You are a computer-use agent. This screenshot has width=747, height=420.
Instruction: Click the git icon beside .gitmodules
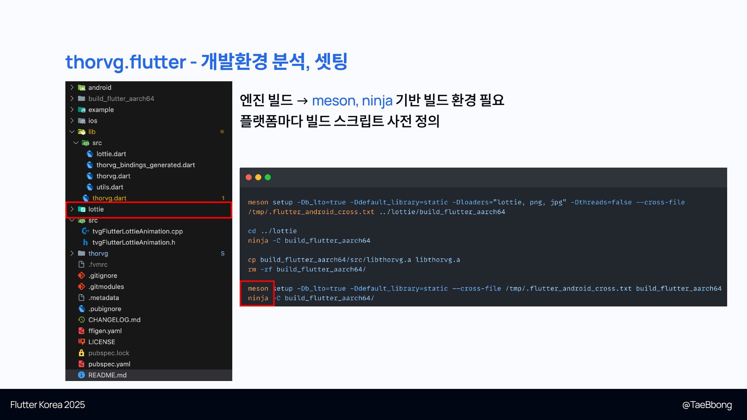81,287
